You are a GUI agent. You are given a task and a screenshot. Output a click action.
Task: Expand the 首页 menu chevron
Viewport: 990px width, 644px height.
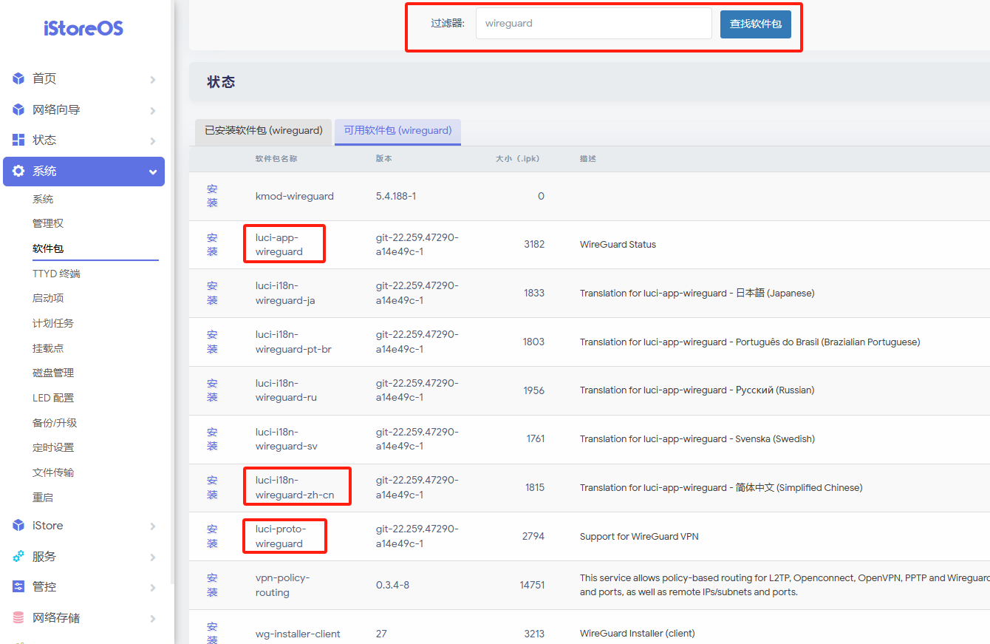tap(152, 80)
